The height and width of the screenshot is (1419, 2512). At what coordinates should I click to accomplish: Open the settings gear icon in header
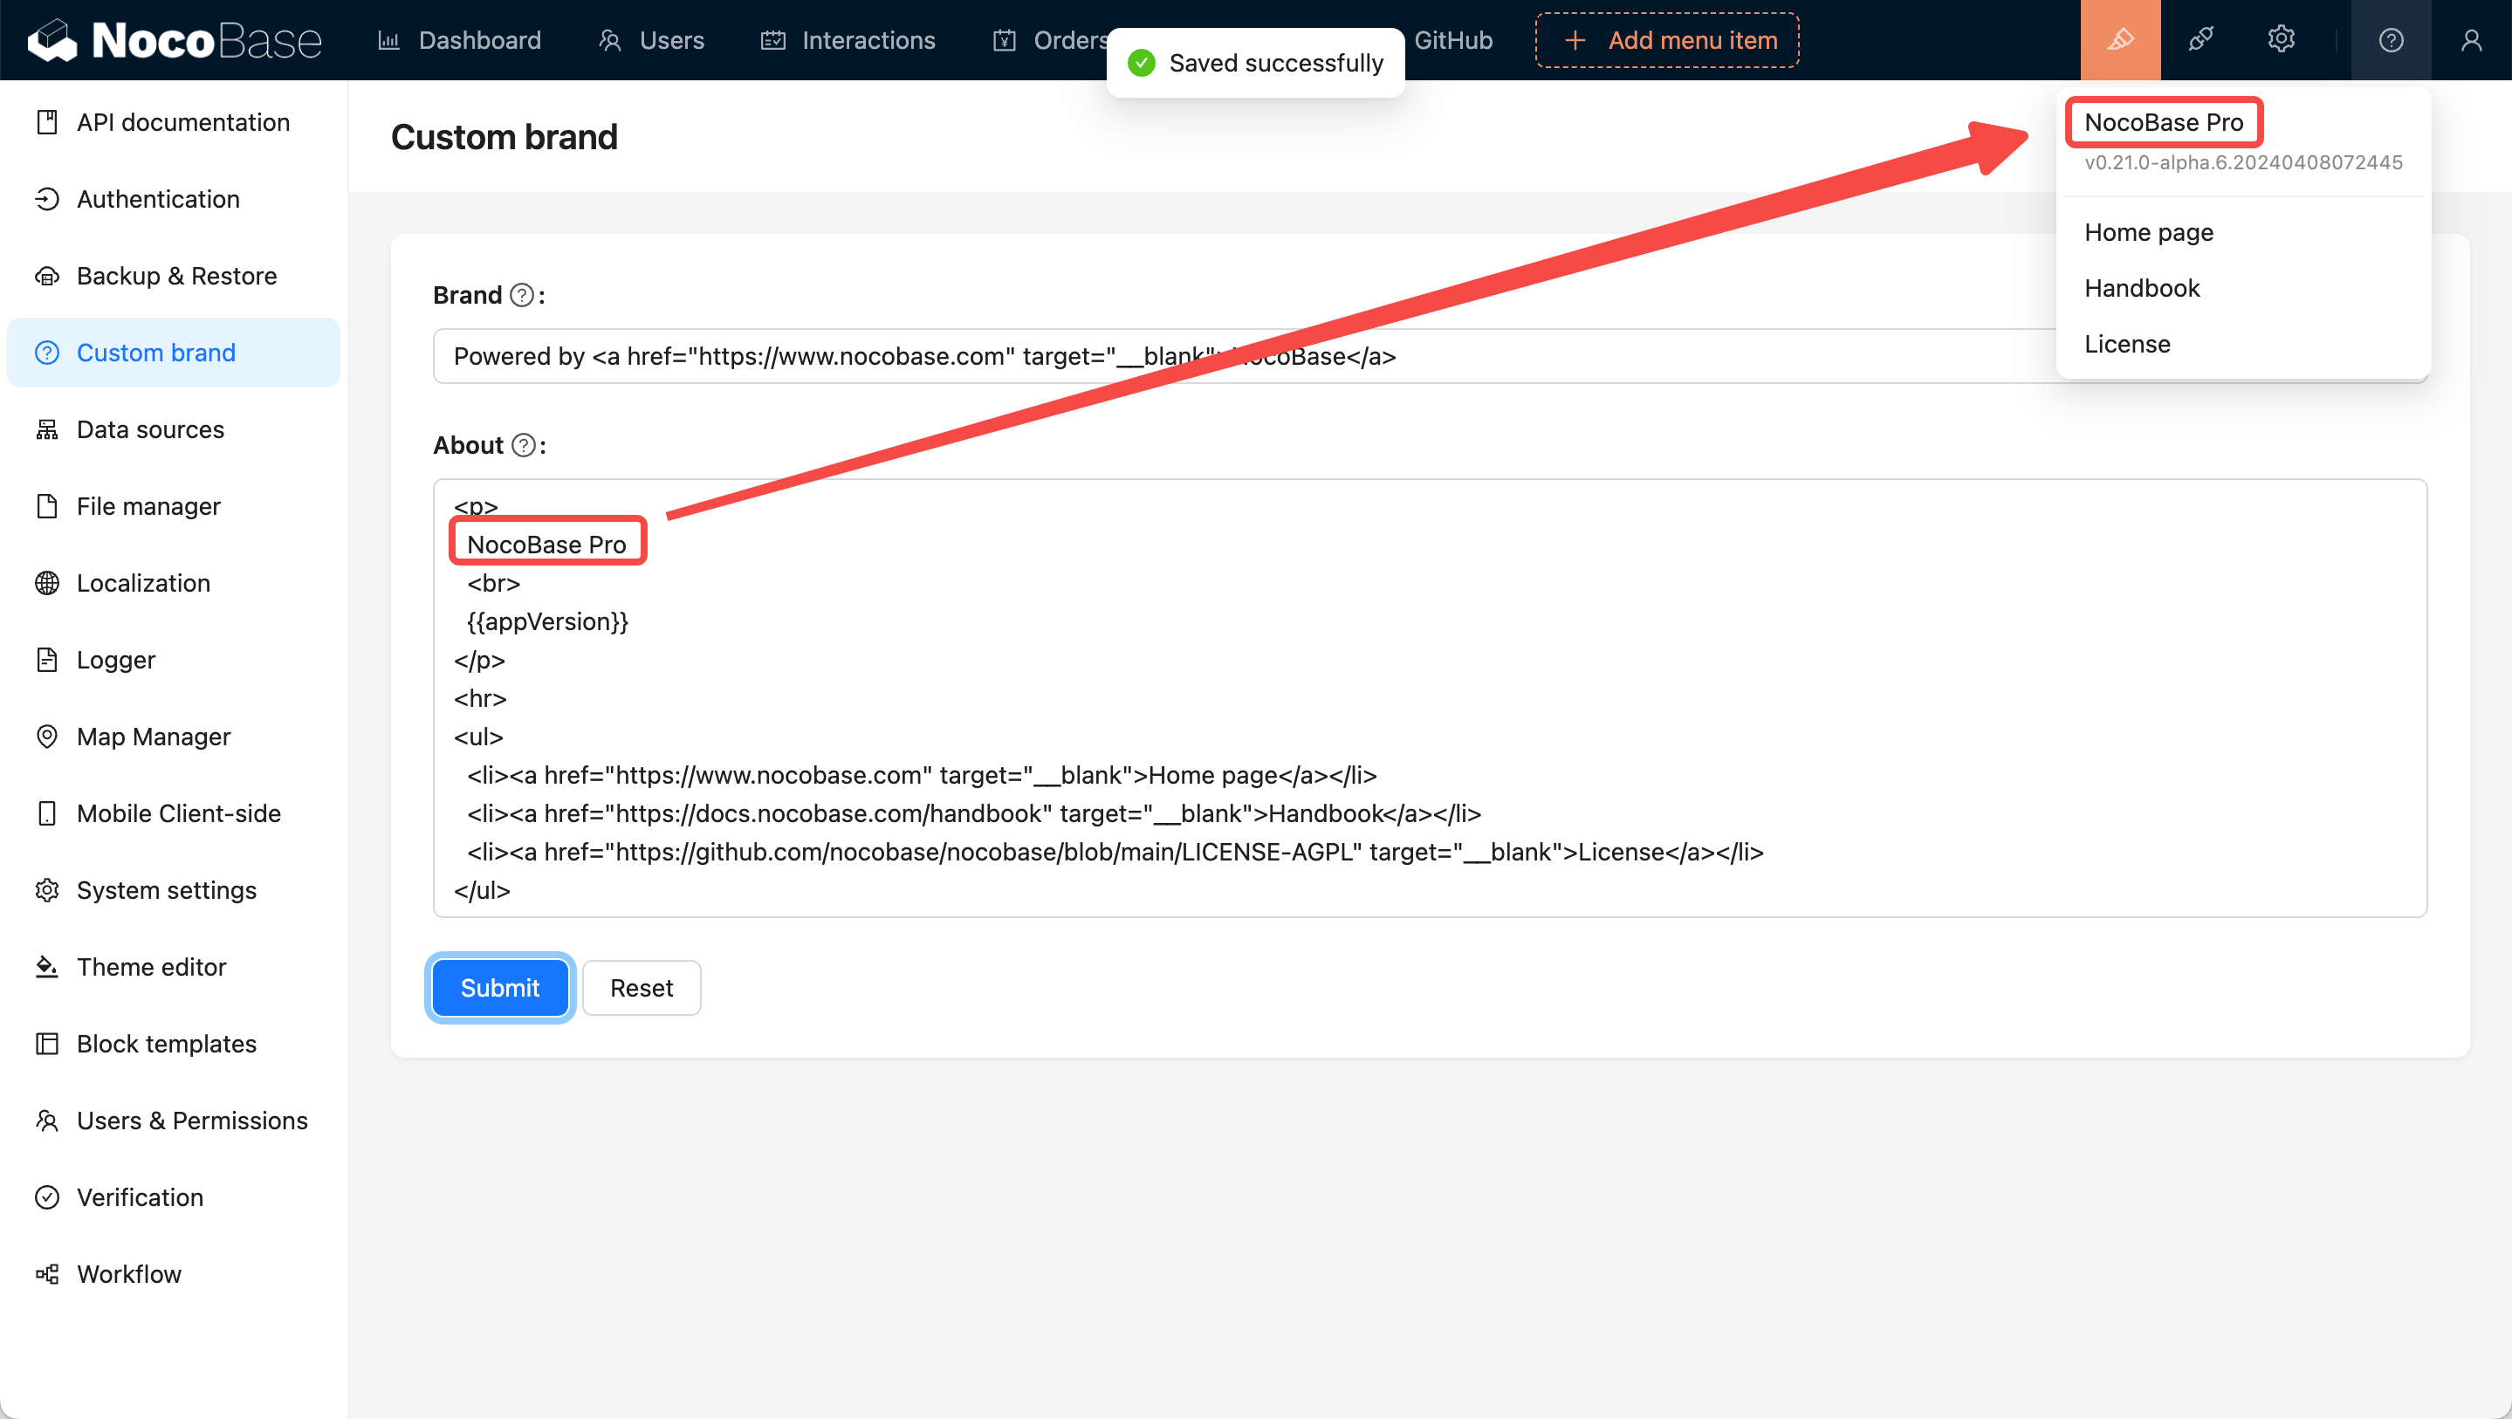point(2280,40)
